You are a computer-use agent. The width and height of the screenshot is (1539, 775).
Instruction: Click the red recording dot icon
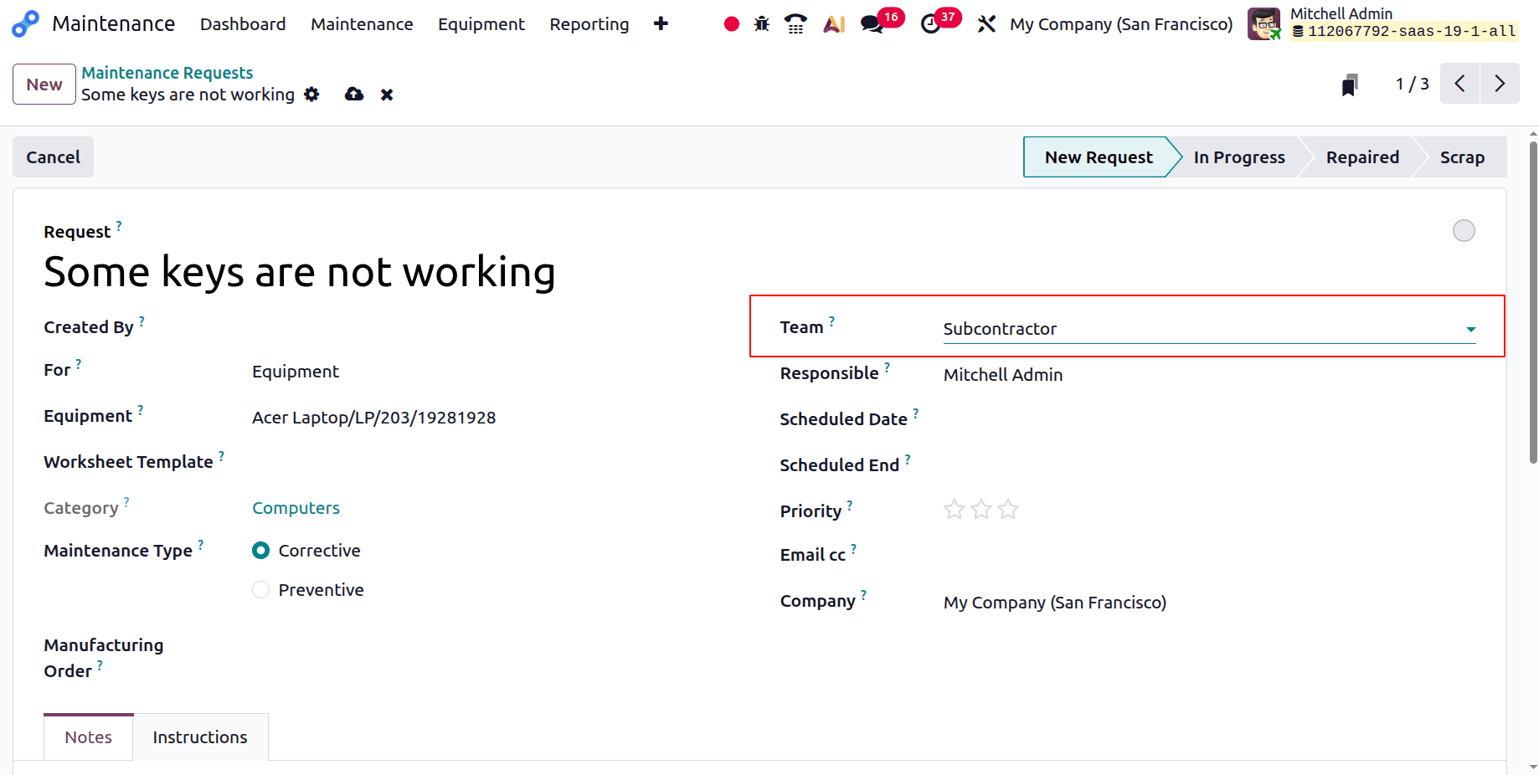[x=731, y=24]
